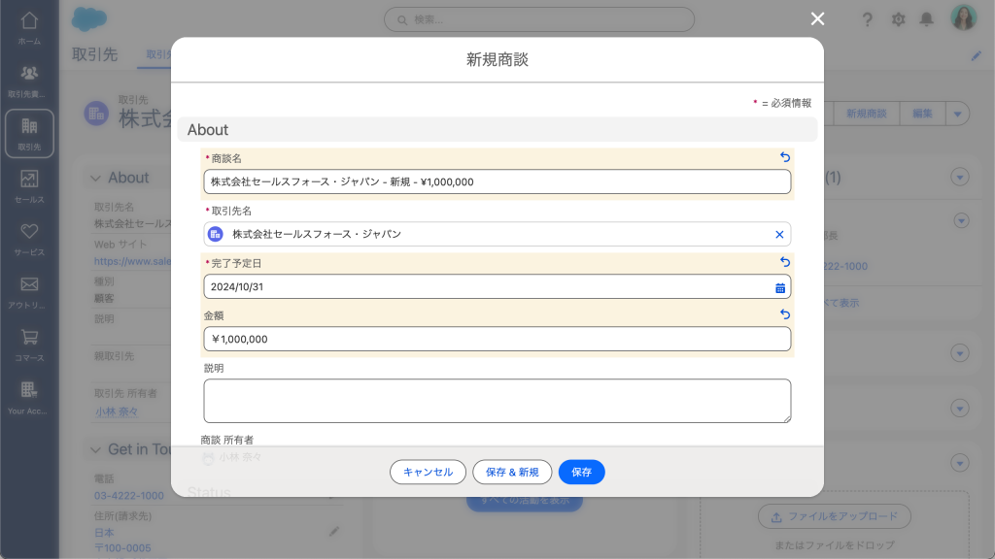Collapse the About section in background
The height and width of the screenshot is (559, 995).
point(95,179)
